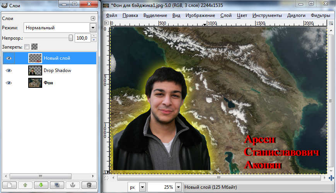Select the Фон layer row
Viewport: 336px width, 193px height.
[49, 83]
